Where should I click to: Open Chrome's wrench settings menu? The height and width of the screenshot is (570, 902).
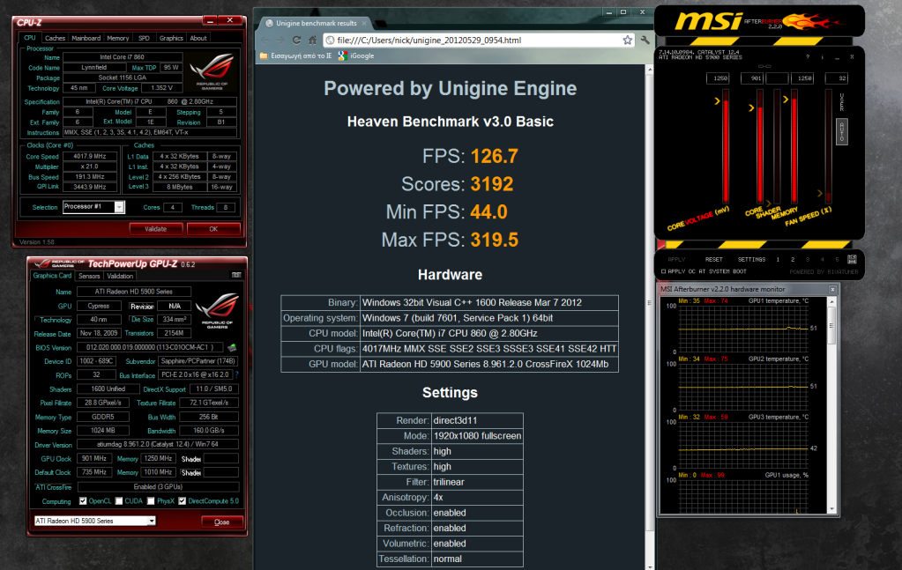(645, 41)
